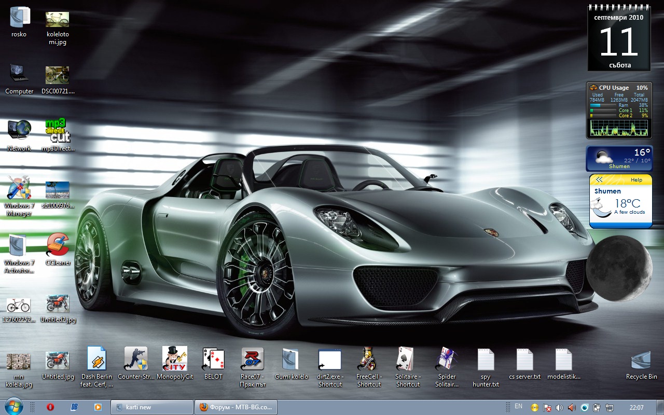
Task: Click the Opera icon in the taskbar
Action: [x=50, y=407]
